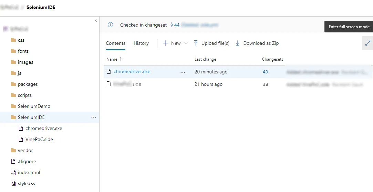The width and height of the screenshot is (373, 192).
Task: Open index.html in the file tree
Action: 29,172
